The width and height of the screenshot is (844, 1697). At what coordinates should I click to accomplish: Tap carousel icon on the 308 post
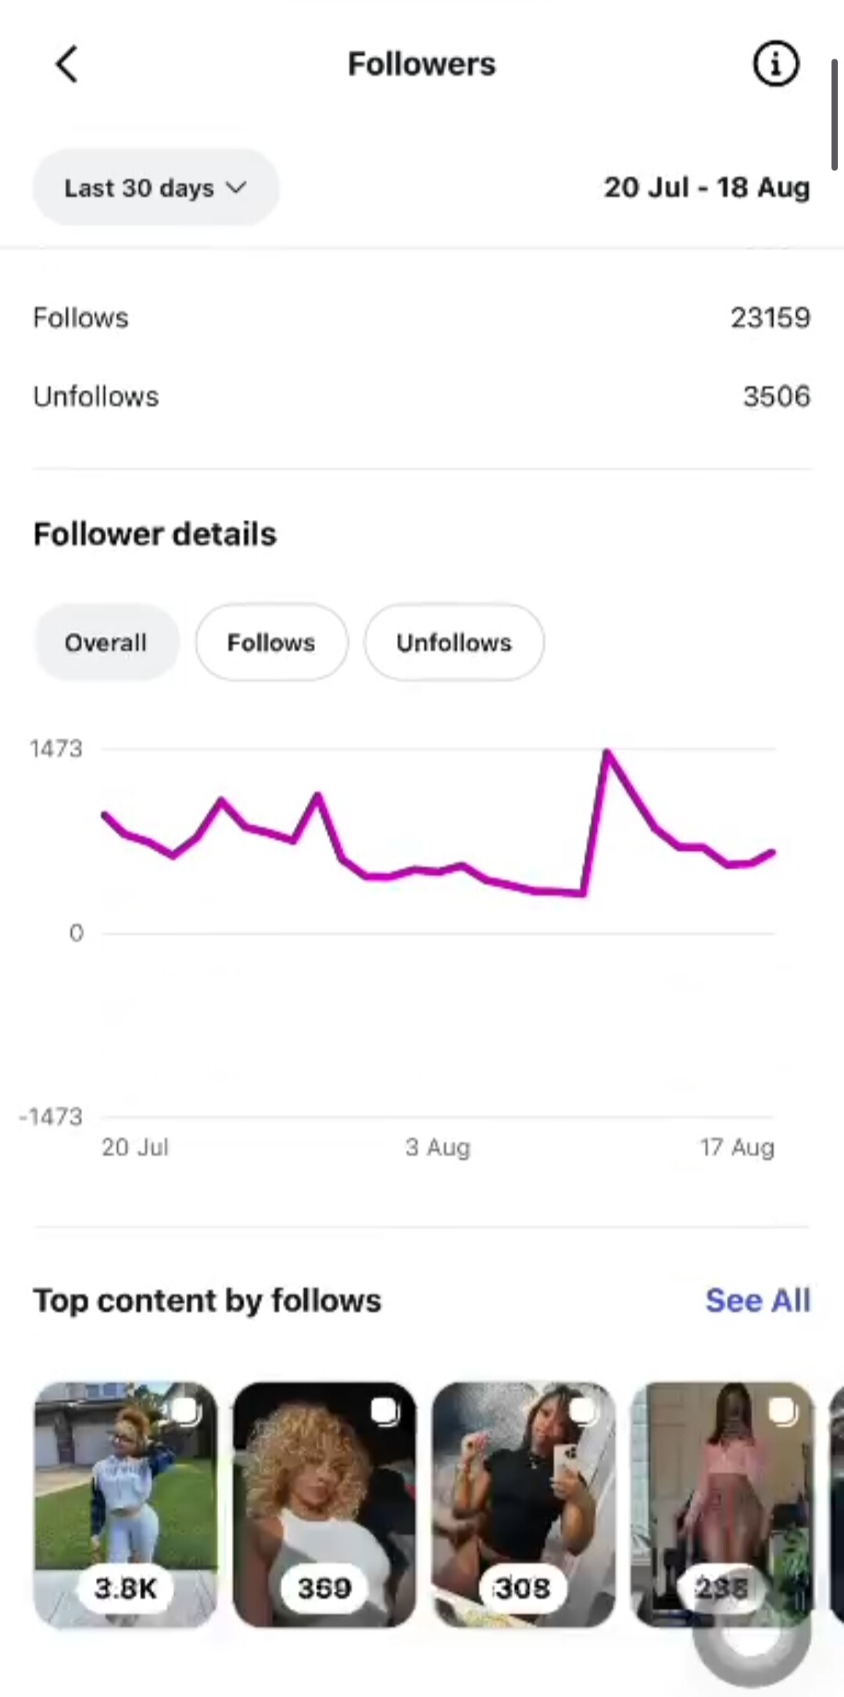(x=584, y=1412)
